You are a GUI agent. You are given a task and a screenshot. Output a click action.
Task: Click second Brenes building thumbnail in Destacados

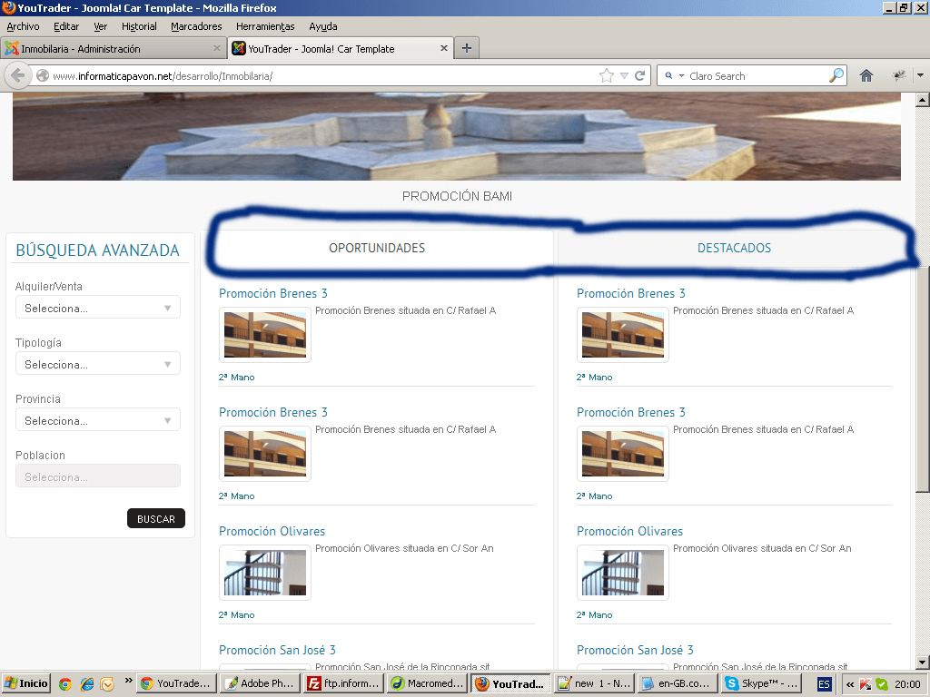[623, 454]
